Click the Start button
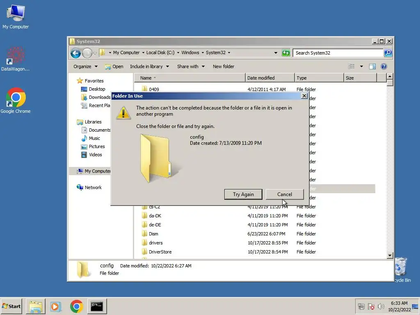This screenshot has height=315, width=420. coord(11,306)
